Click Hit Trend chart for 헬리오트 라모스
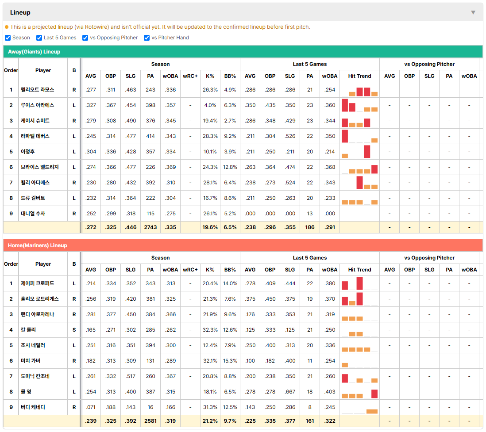Viewport: 486px width, 432px height. click(359, 90)
